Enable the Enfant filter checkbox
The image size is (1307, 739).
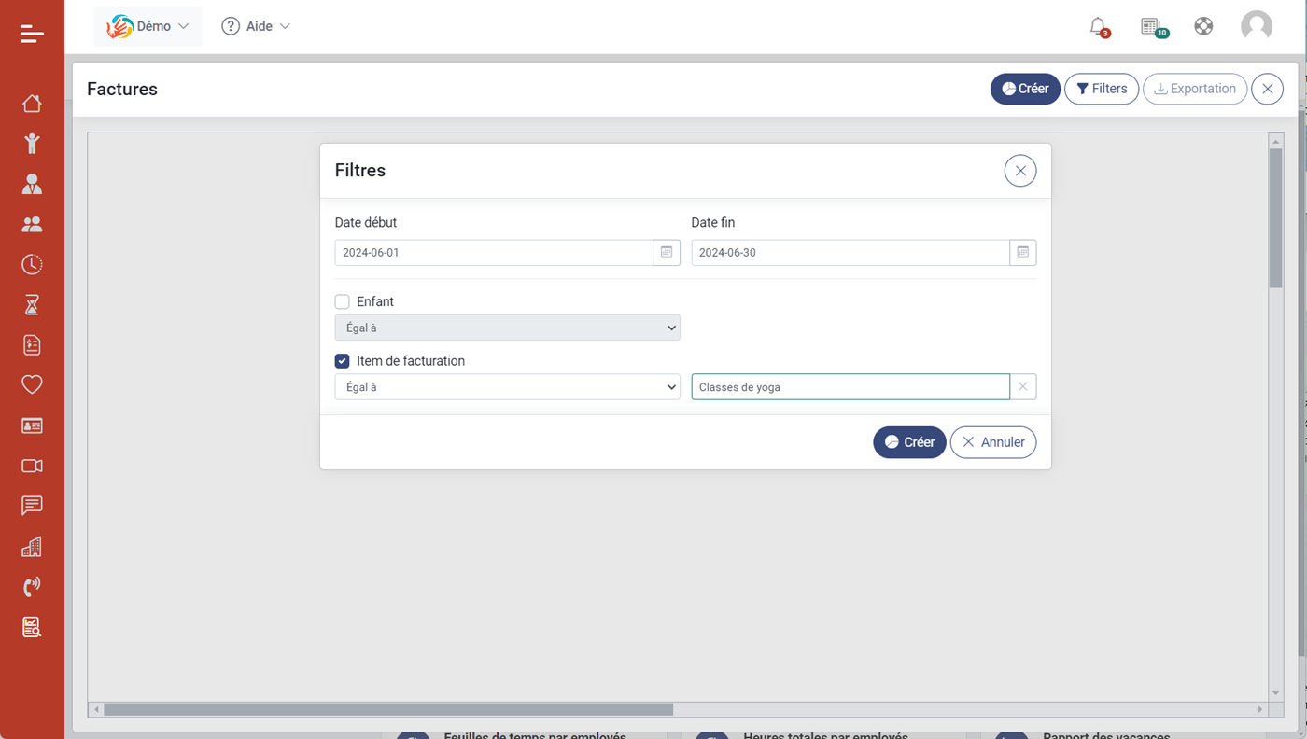[343, 302]
